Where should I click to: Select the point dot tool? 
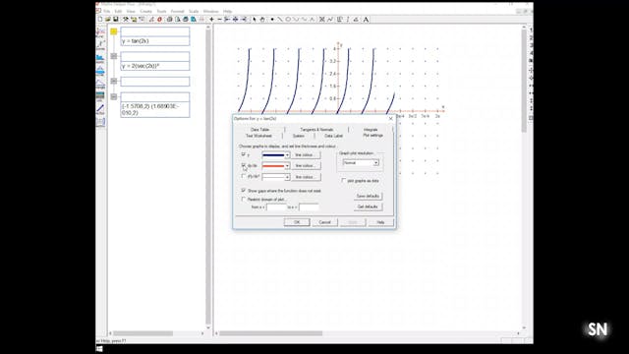coord(272,20)
